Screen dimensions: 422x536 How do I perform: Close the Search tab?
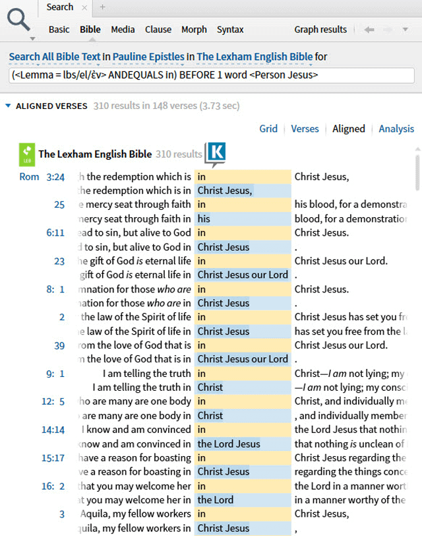(84, 7)
